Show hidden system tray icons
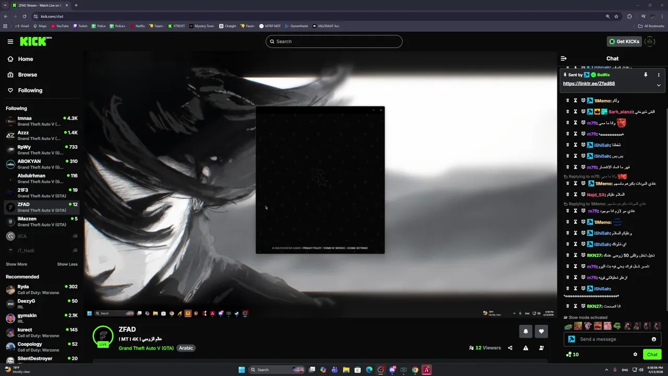The width and height of the screenshot is (668, 376). coord(607,370)
